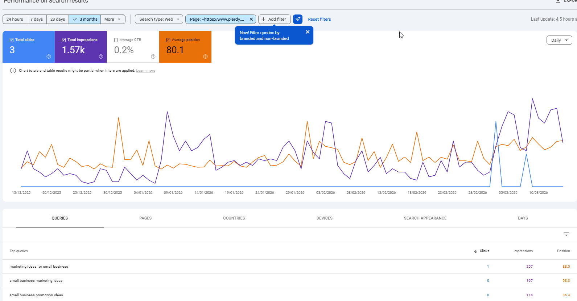Click the table filter rows icon
Image resolution: width=577 pixels, height=301 pixels.
[566, 234]
